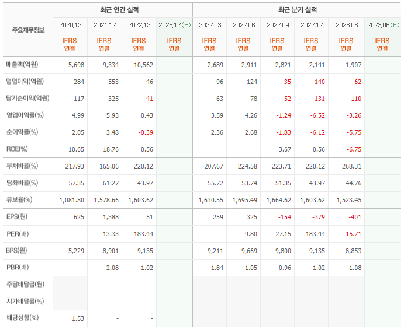Click the reserve ratio value 1,523.45
This screenshot has height=329, width=404.
[x=349, y=200]
